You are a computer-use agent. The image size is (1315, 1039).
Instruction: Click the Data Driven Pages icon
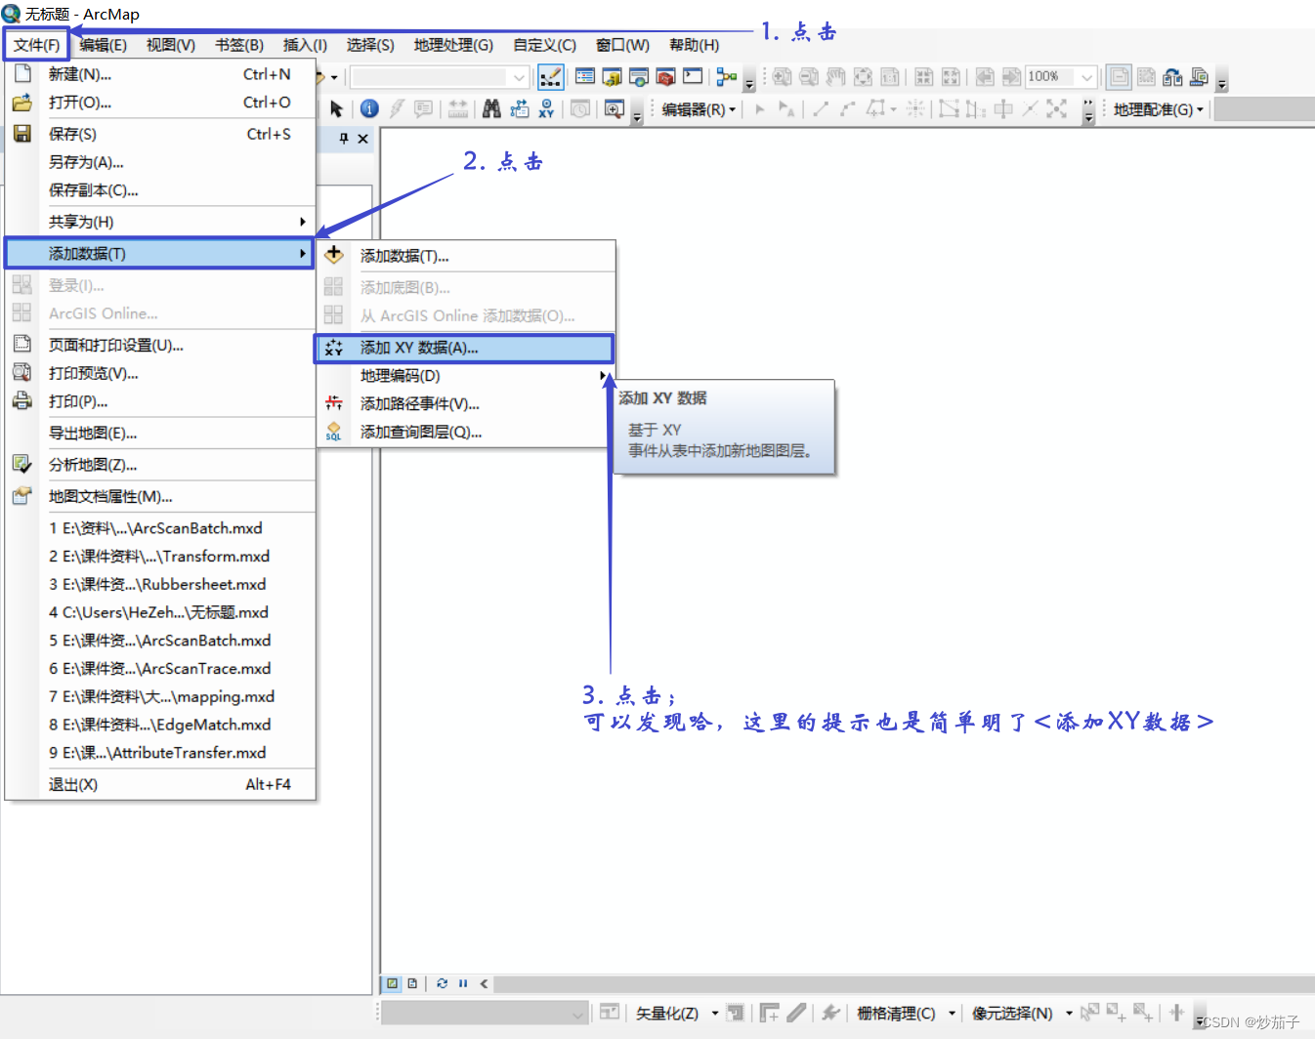tap(1200, 76)
